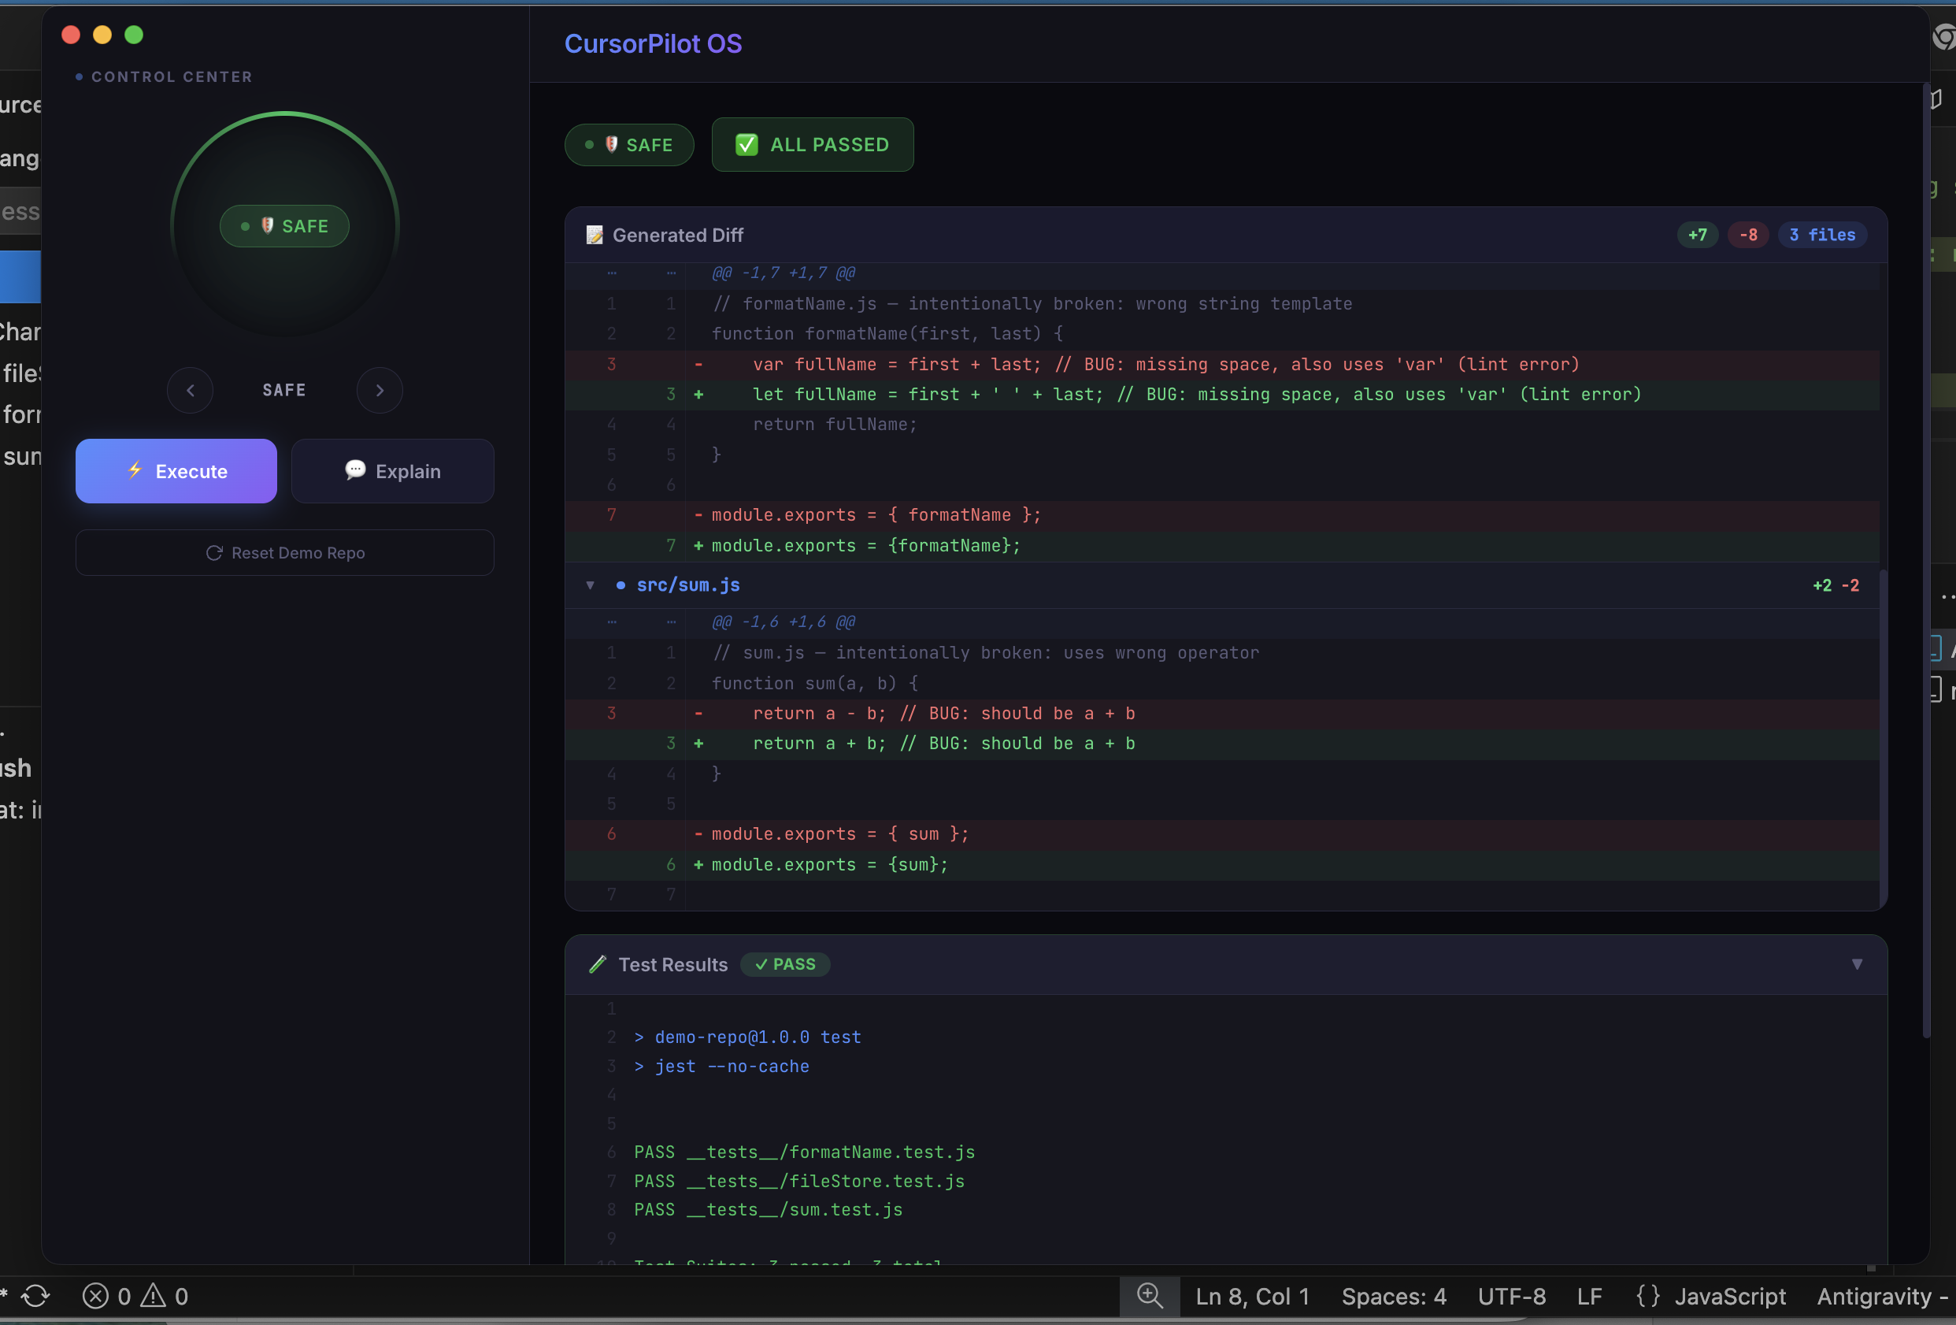Click Reset Demo Repo
1956x1325 pixels.
[284, 552]
